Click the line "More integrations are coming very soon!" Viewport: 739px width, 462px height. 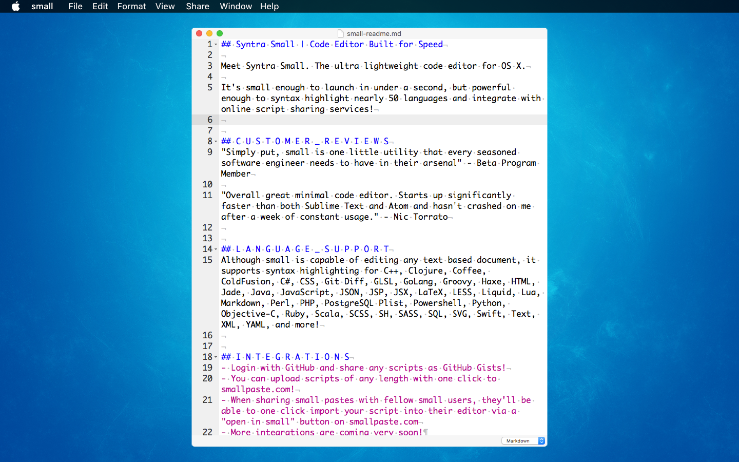click(x=326, y=432)
